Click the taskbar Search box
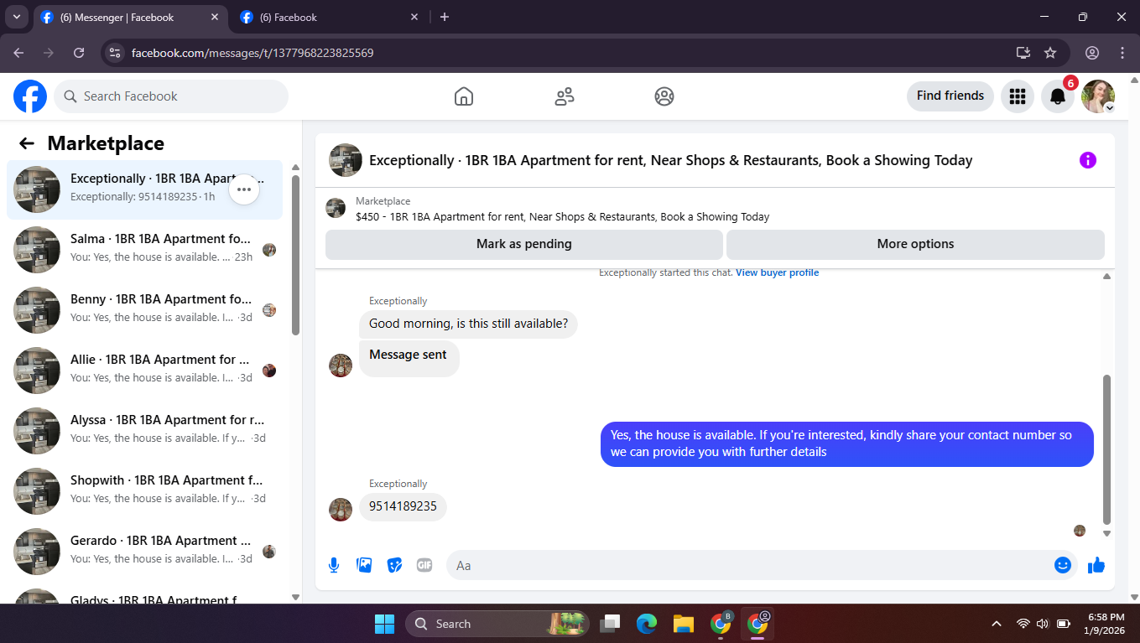This screenshot has width=1140, height=643. 497,624
